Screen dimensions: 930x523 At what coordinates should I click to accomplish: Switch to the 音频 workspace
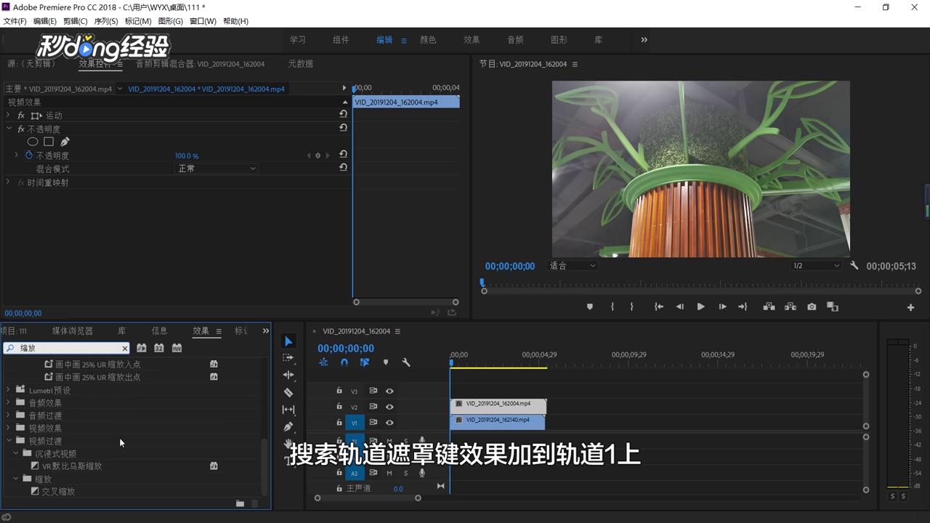coord(515,40)
